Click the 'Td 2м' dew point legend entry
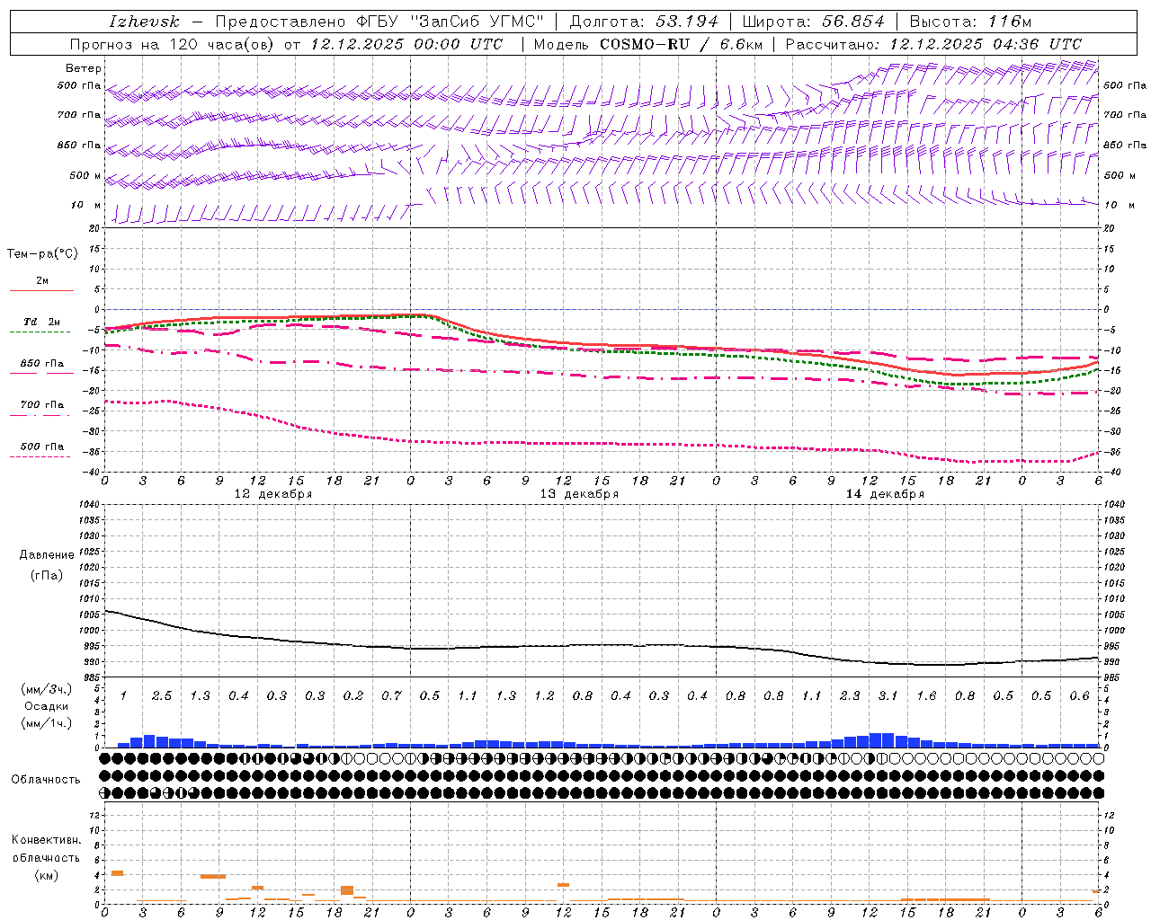The height and width of the screenshot is (920, 1151). [x=42, y=322]
